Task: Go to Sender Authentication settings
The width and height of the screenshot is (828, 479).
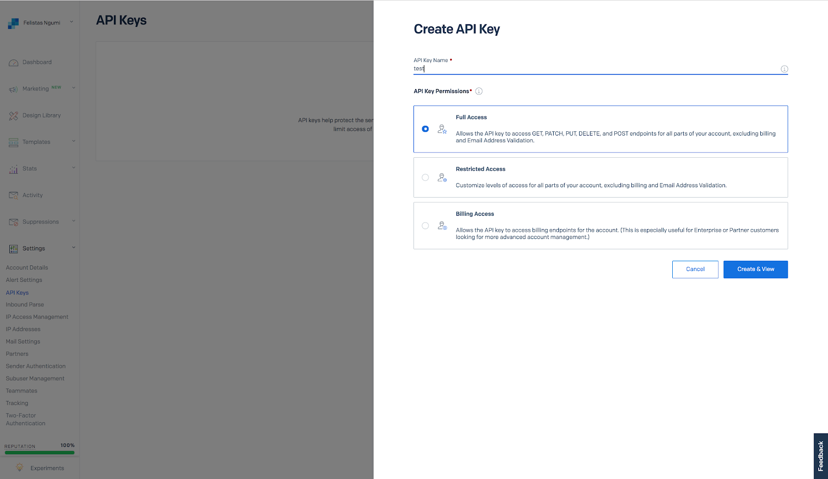Action: [x=36, y=366]
